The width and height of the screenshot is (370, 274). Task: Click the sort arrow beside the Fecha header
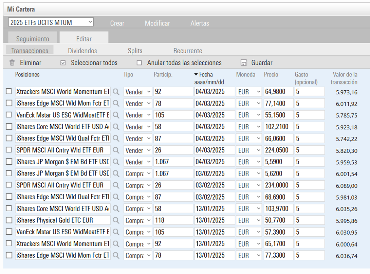196,75
